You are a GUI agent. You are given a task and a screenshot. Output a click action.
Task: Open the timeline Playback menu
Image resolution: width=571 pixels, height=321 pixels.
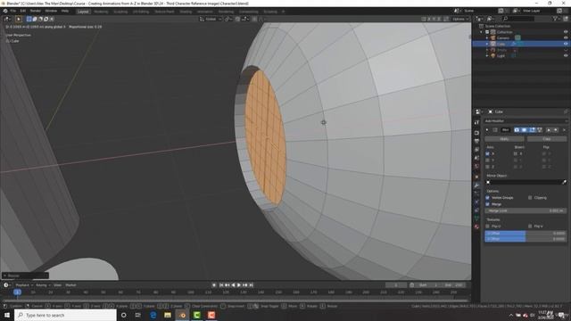click(24, 285)
